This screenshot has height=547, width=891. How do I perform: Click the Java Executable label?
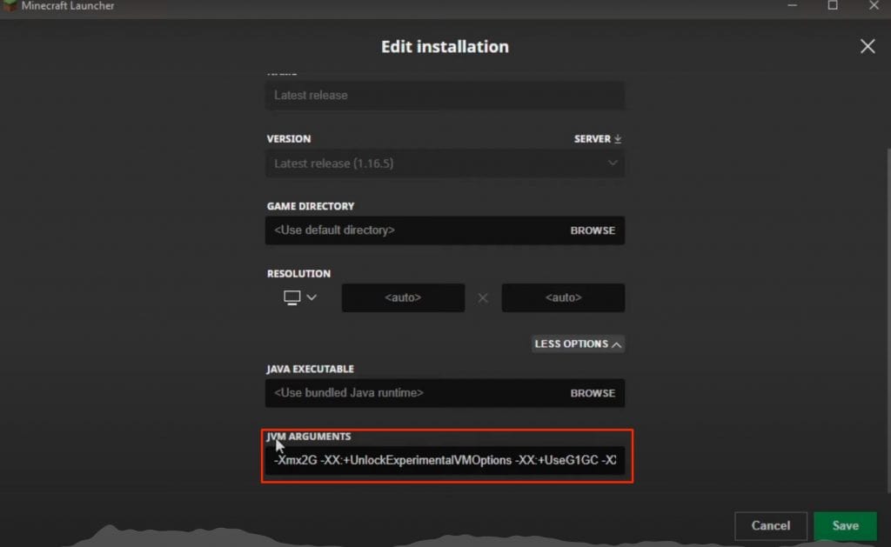pos(311,370)
